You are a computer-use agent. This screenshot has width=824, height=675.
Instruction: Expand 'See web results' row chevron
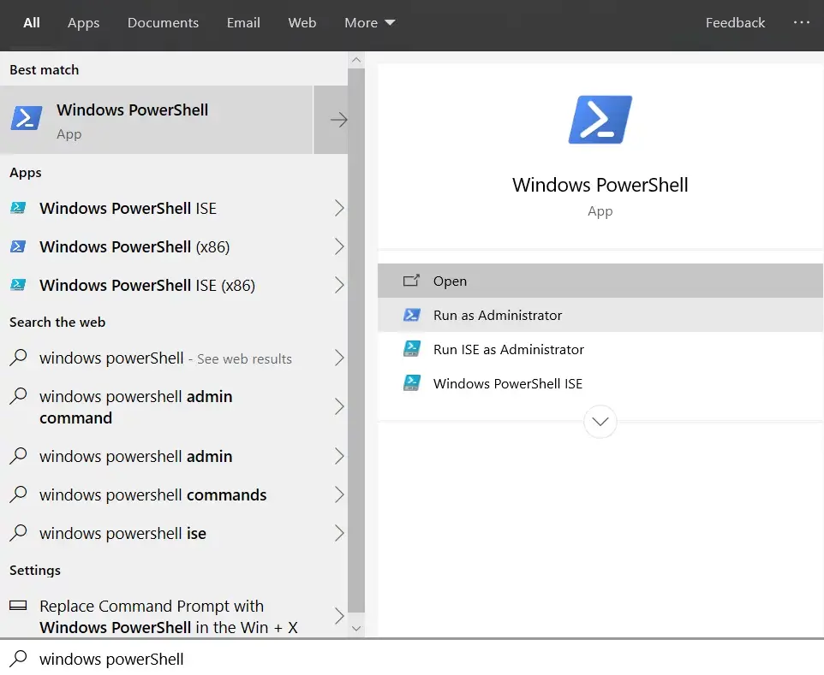(339, 358)
